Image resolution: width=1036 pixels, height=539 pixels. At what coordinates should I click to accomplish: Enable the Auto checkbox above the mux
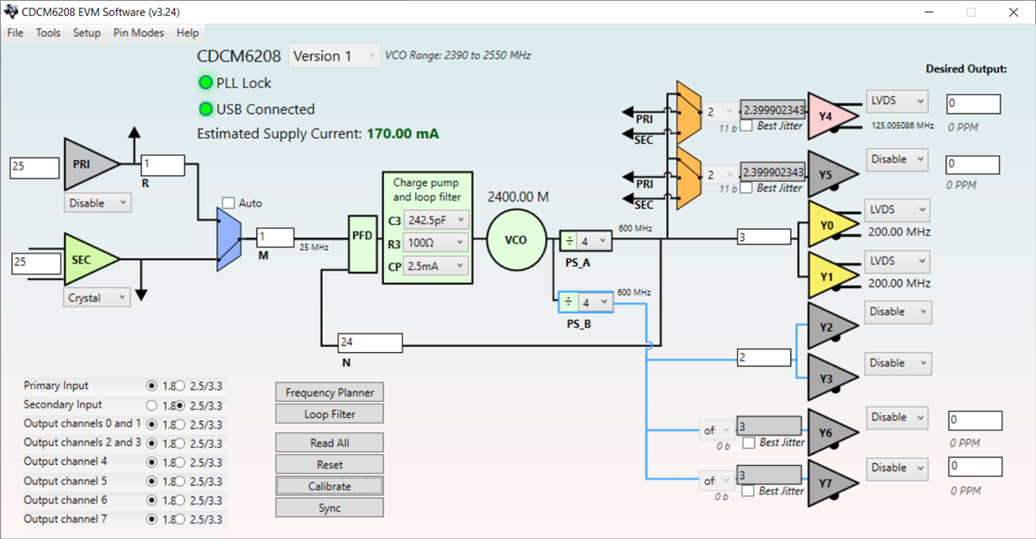coord(228,203)
